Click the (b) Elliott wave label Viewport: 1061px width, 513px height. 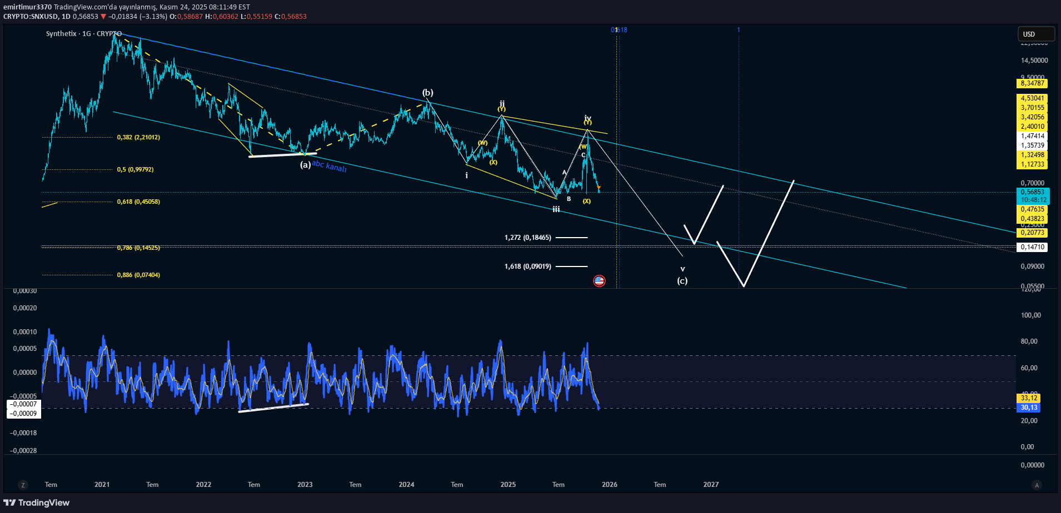pos(427,93)
